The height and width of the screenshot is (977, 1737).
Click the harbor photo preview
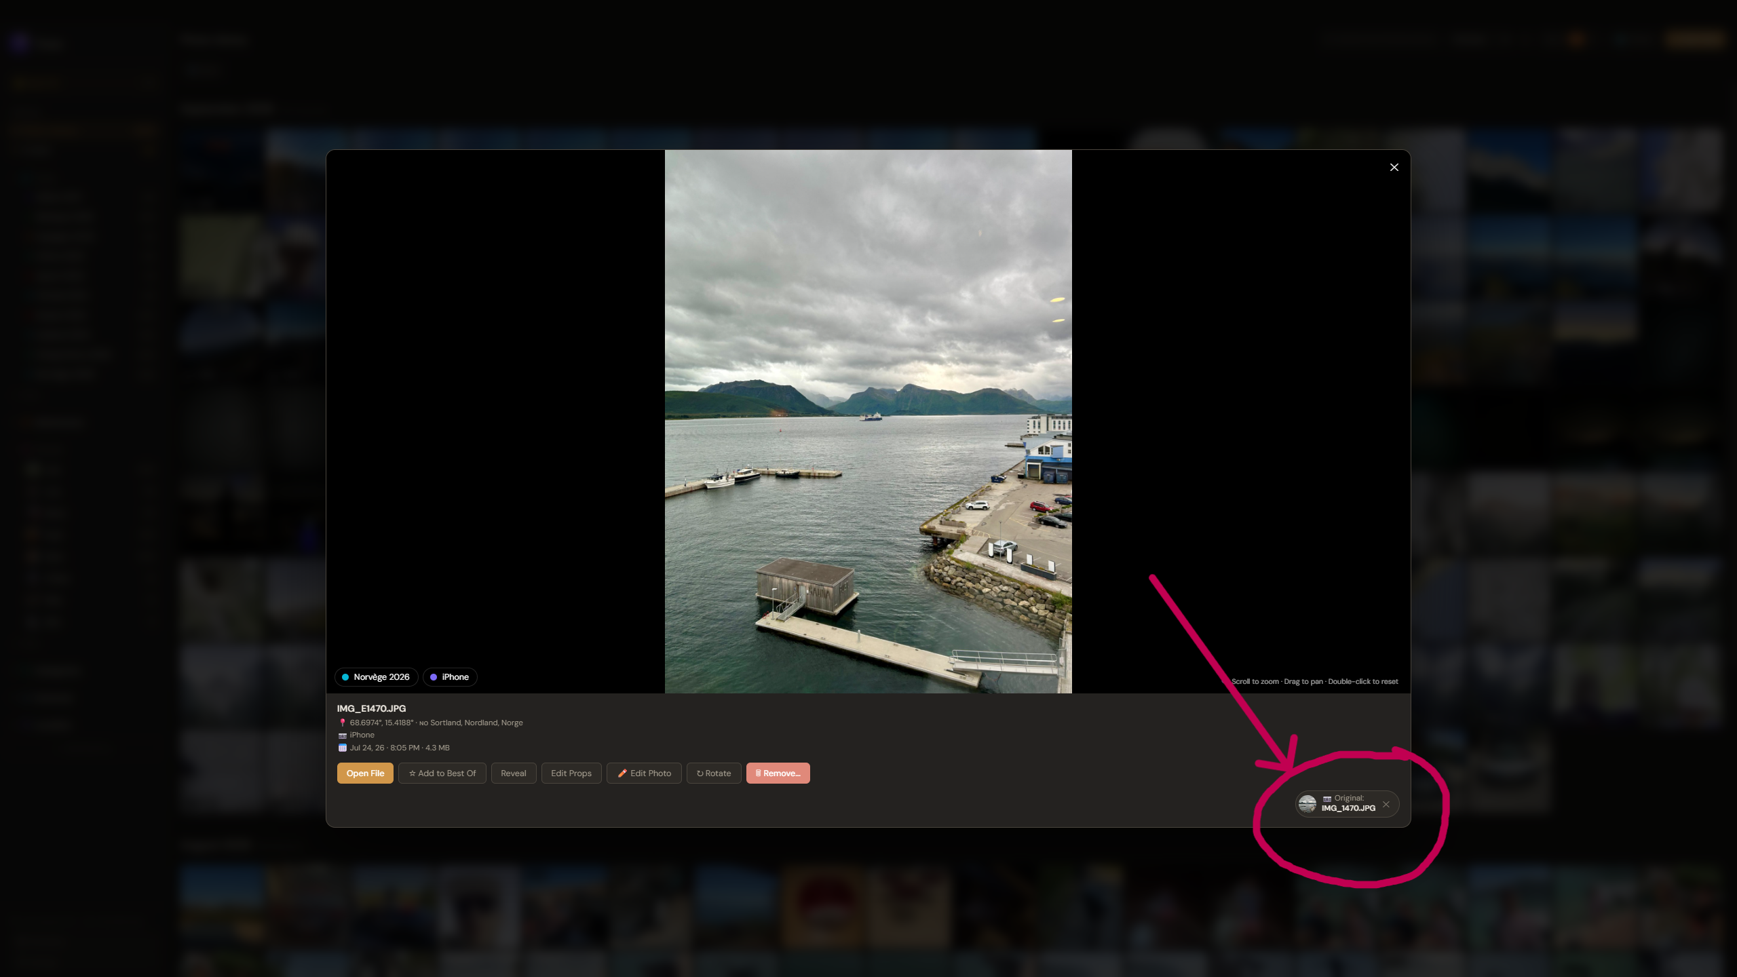tap(868, 421)
